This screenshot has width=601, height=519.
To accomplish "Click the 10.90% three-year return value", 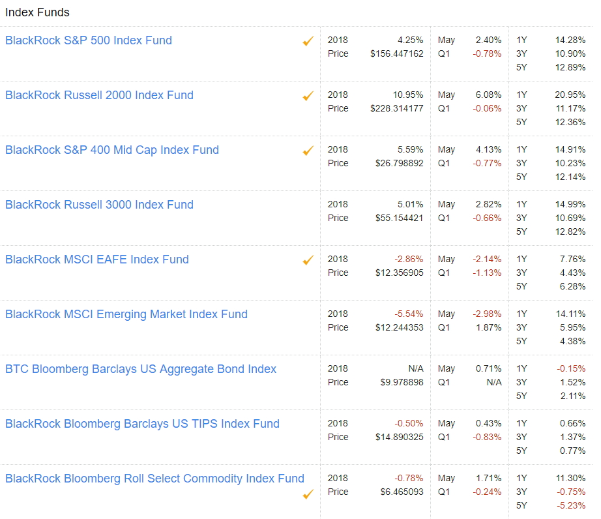I will tap(570, 54).
